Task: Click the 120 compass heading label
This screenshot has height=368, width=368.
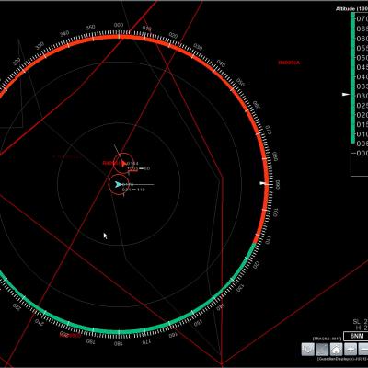Action: (x=257, y=264)
